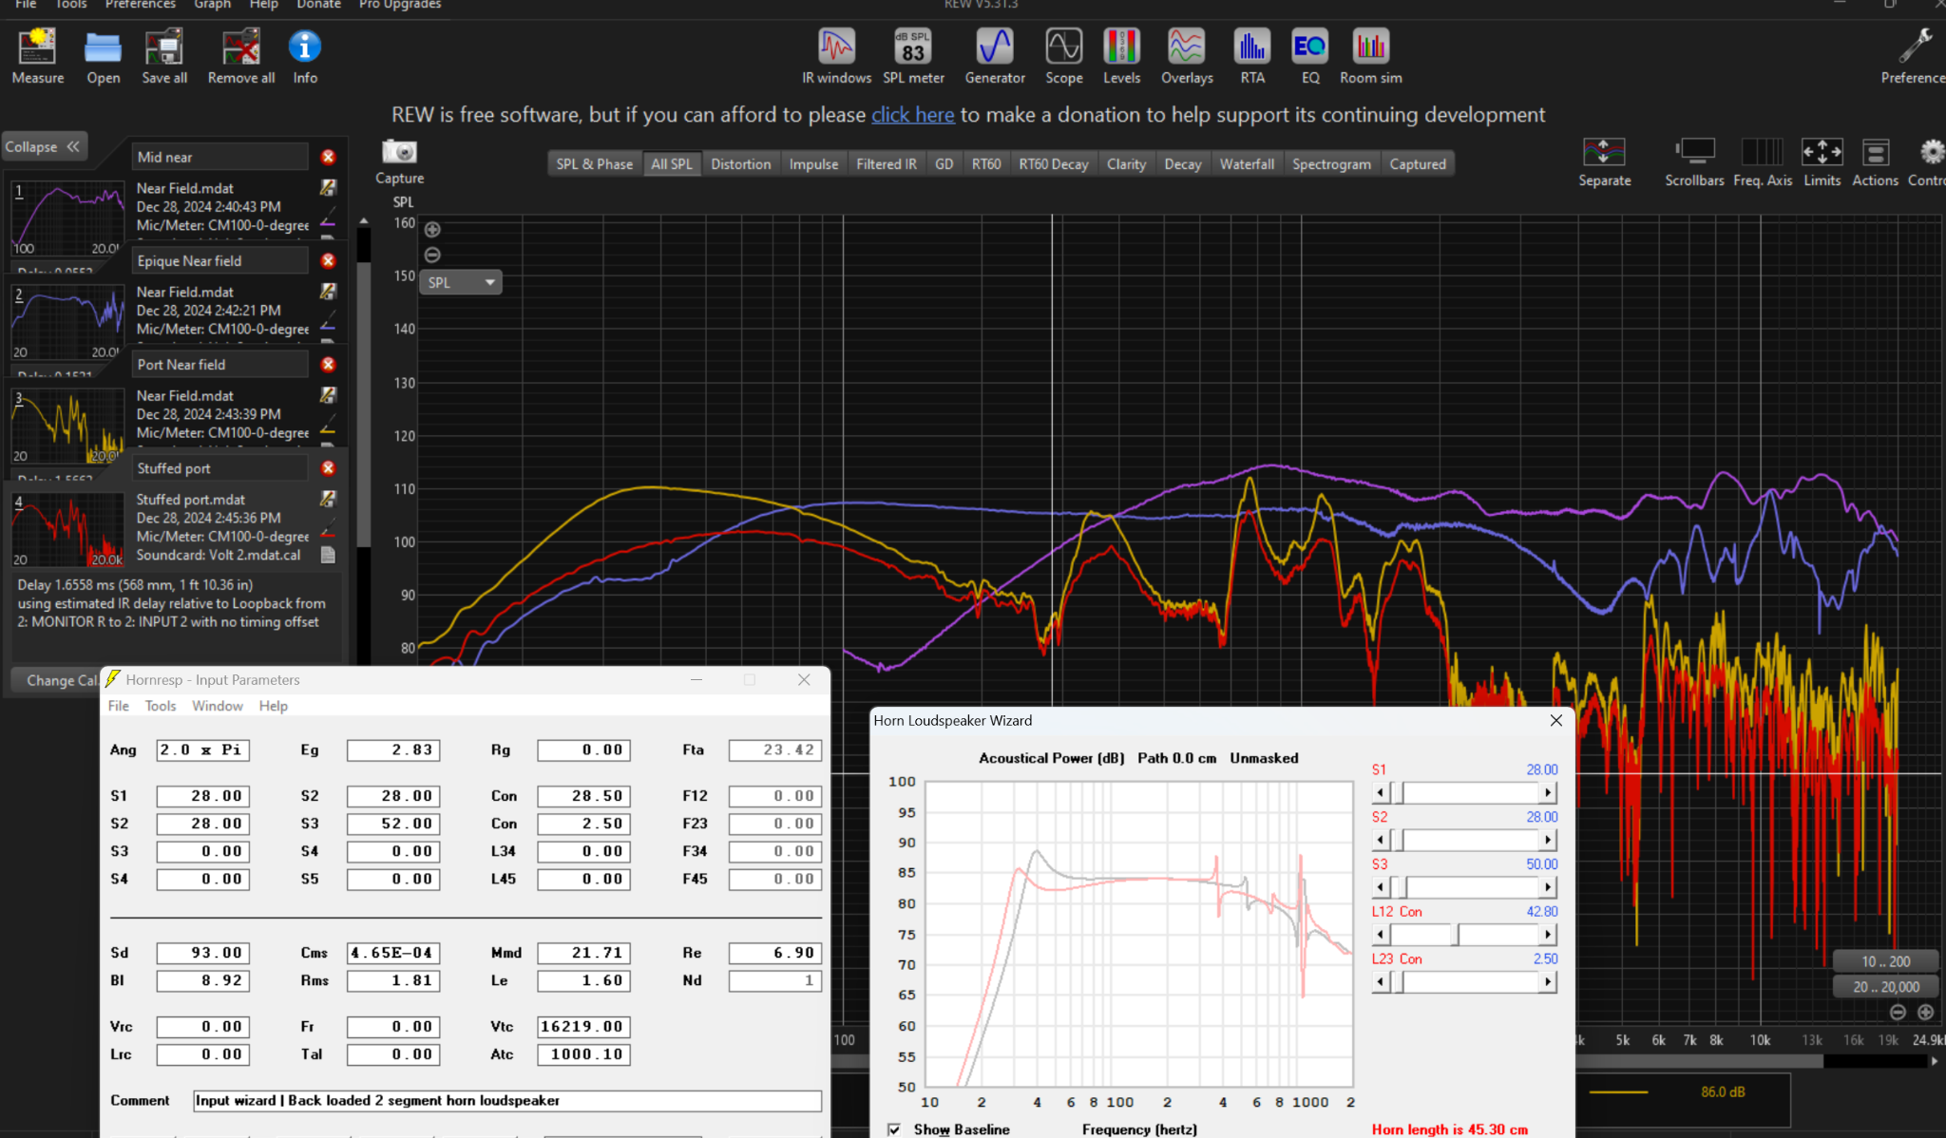Open the SPL meter
The width and height of the screenshot is (1946, 1138).
913,47
